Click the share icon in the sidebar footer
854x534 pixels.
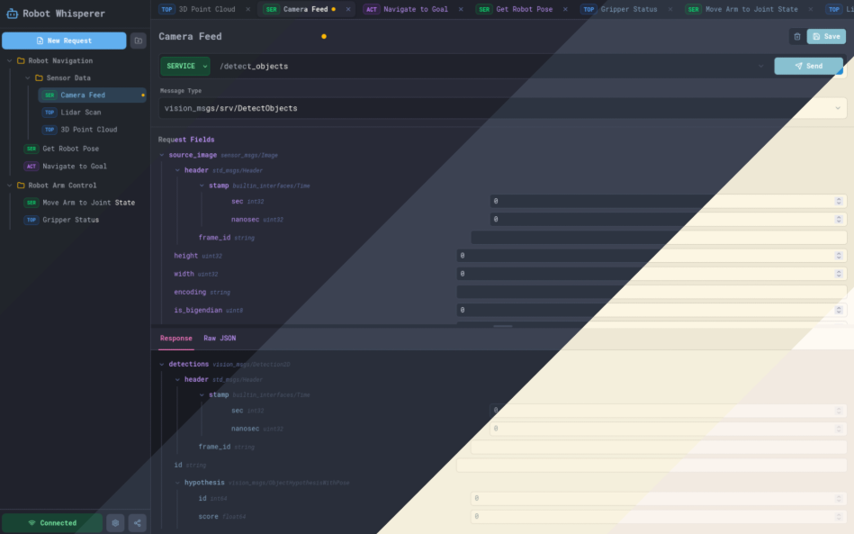point(137,522)
